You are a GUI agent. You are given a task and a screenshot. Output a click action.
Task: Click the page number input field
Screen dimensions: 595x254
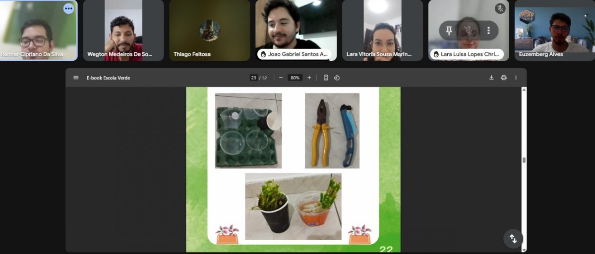(x=254, y=78)
